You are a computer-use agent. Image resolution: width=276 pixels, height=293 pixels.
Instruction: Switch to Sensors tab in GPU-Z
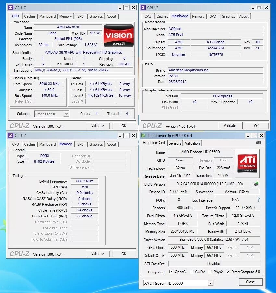(x=175, y=143)
